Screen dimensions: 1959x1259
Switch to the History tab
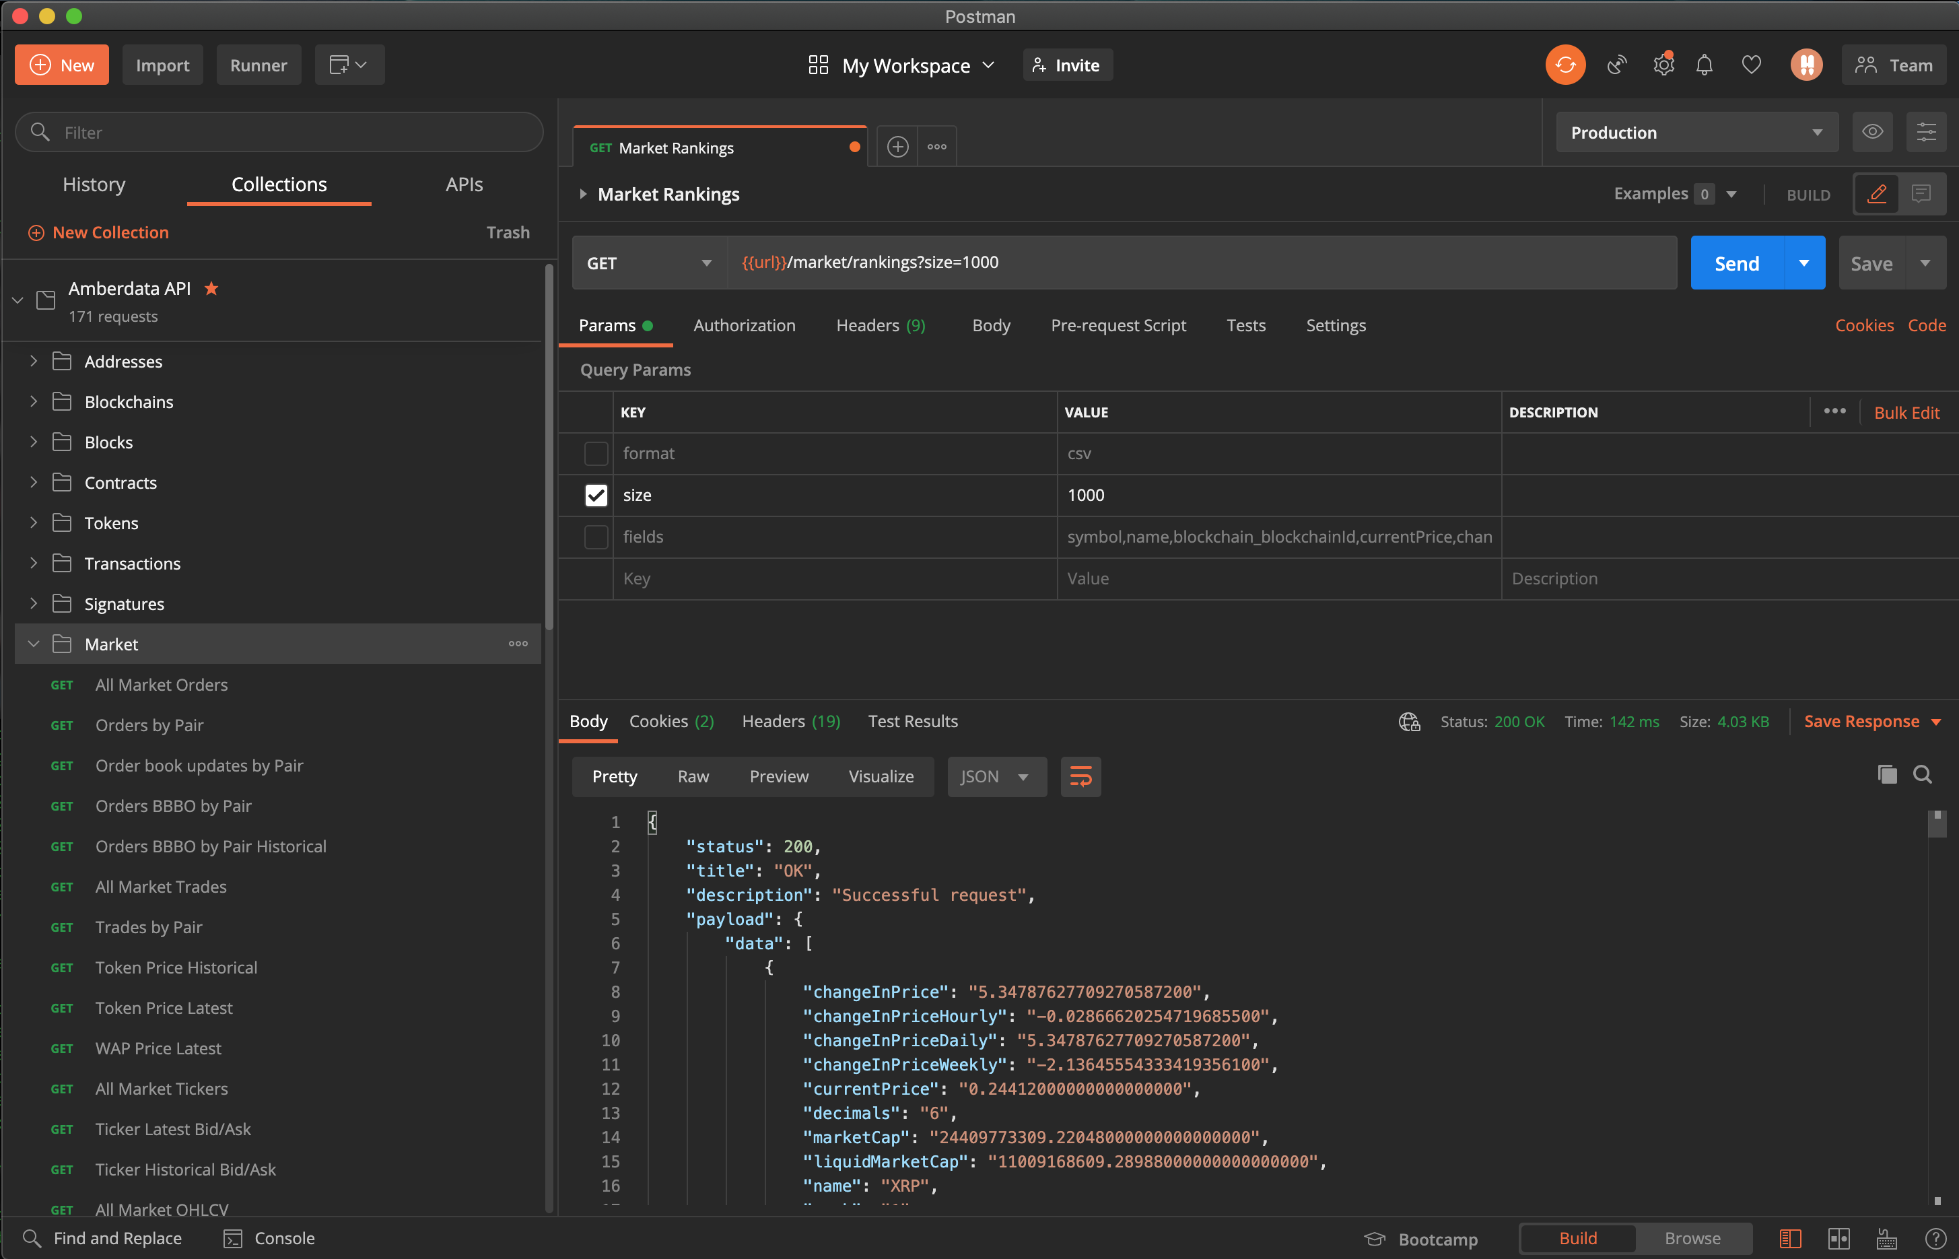(94, 184)
